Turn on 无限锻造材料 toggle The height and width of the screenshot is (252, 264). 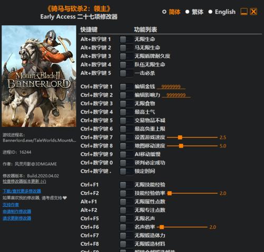point(126,244)
